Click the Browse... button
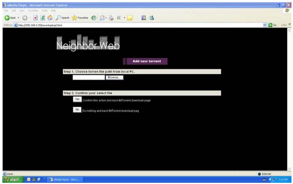The height and width of the screenshot is (184, 293). pyautogui.click(x=114, y=78)
